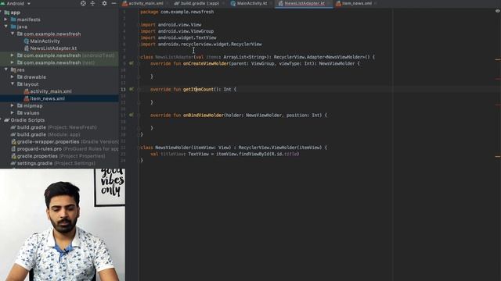
Task: Click the NewsListAdapter class name
Action: click(175, 57)
